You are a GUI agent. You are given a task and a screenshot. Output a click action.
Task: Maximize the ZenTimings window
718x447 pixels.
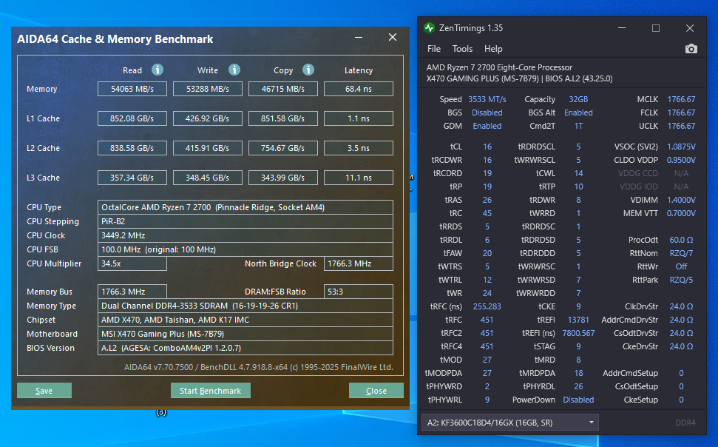click(656, 28)
